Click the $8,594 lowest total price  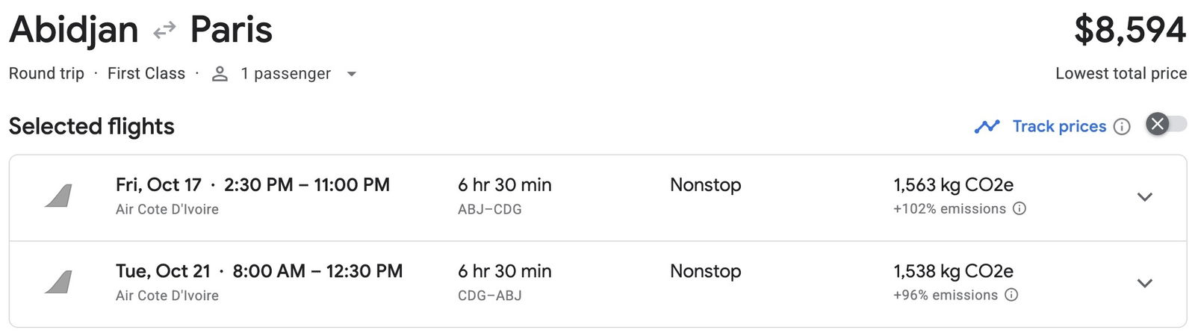coord(1130,30)
